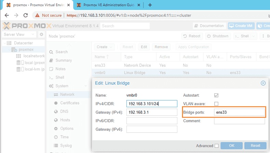Click the Bridge ports input field
The height and width of the screenshot is (153, 270).
pyautogui.click(x=239, y=112)
